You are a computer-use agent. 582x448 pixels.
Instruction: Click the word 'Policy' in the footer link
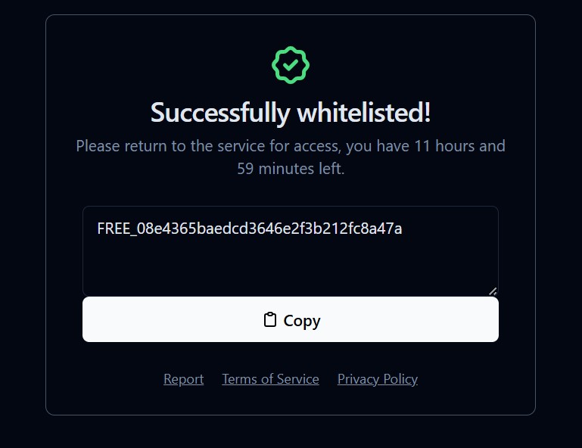[x=400, y=379]
